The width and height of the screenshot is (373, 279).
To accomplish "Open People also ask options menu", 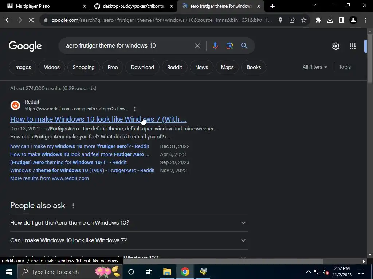I will pyautogui.click(x=73, y=206).
